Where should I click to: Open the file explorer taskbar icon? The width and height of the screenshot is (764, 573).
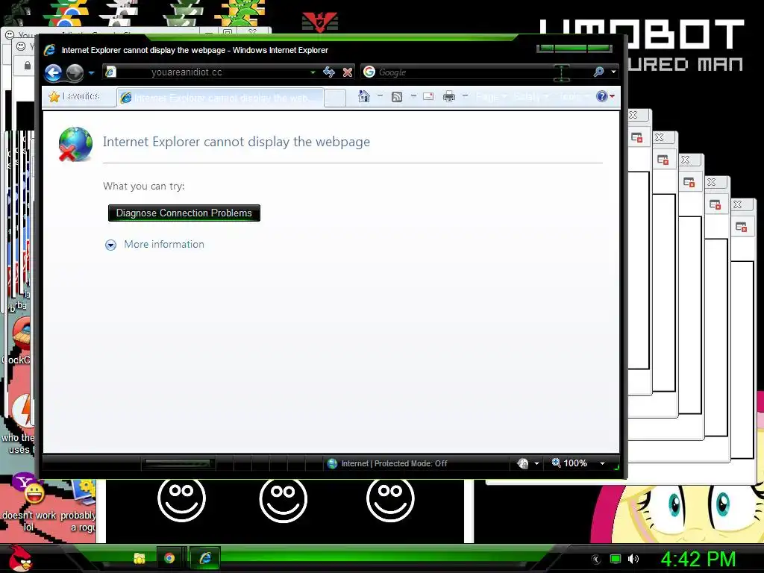pyautogui.click(x=140, y=558)
